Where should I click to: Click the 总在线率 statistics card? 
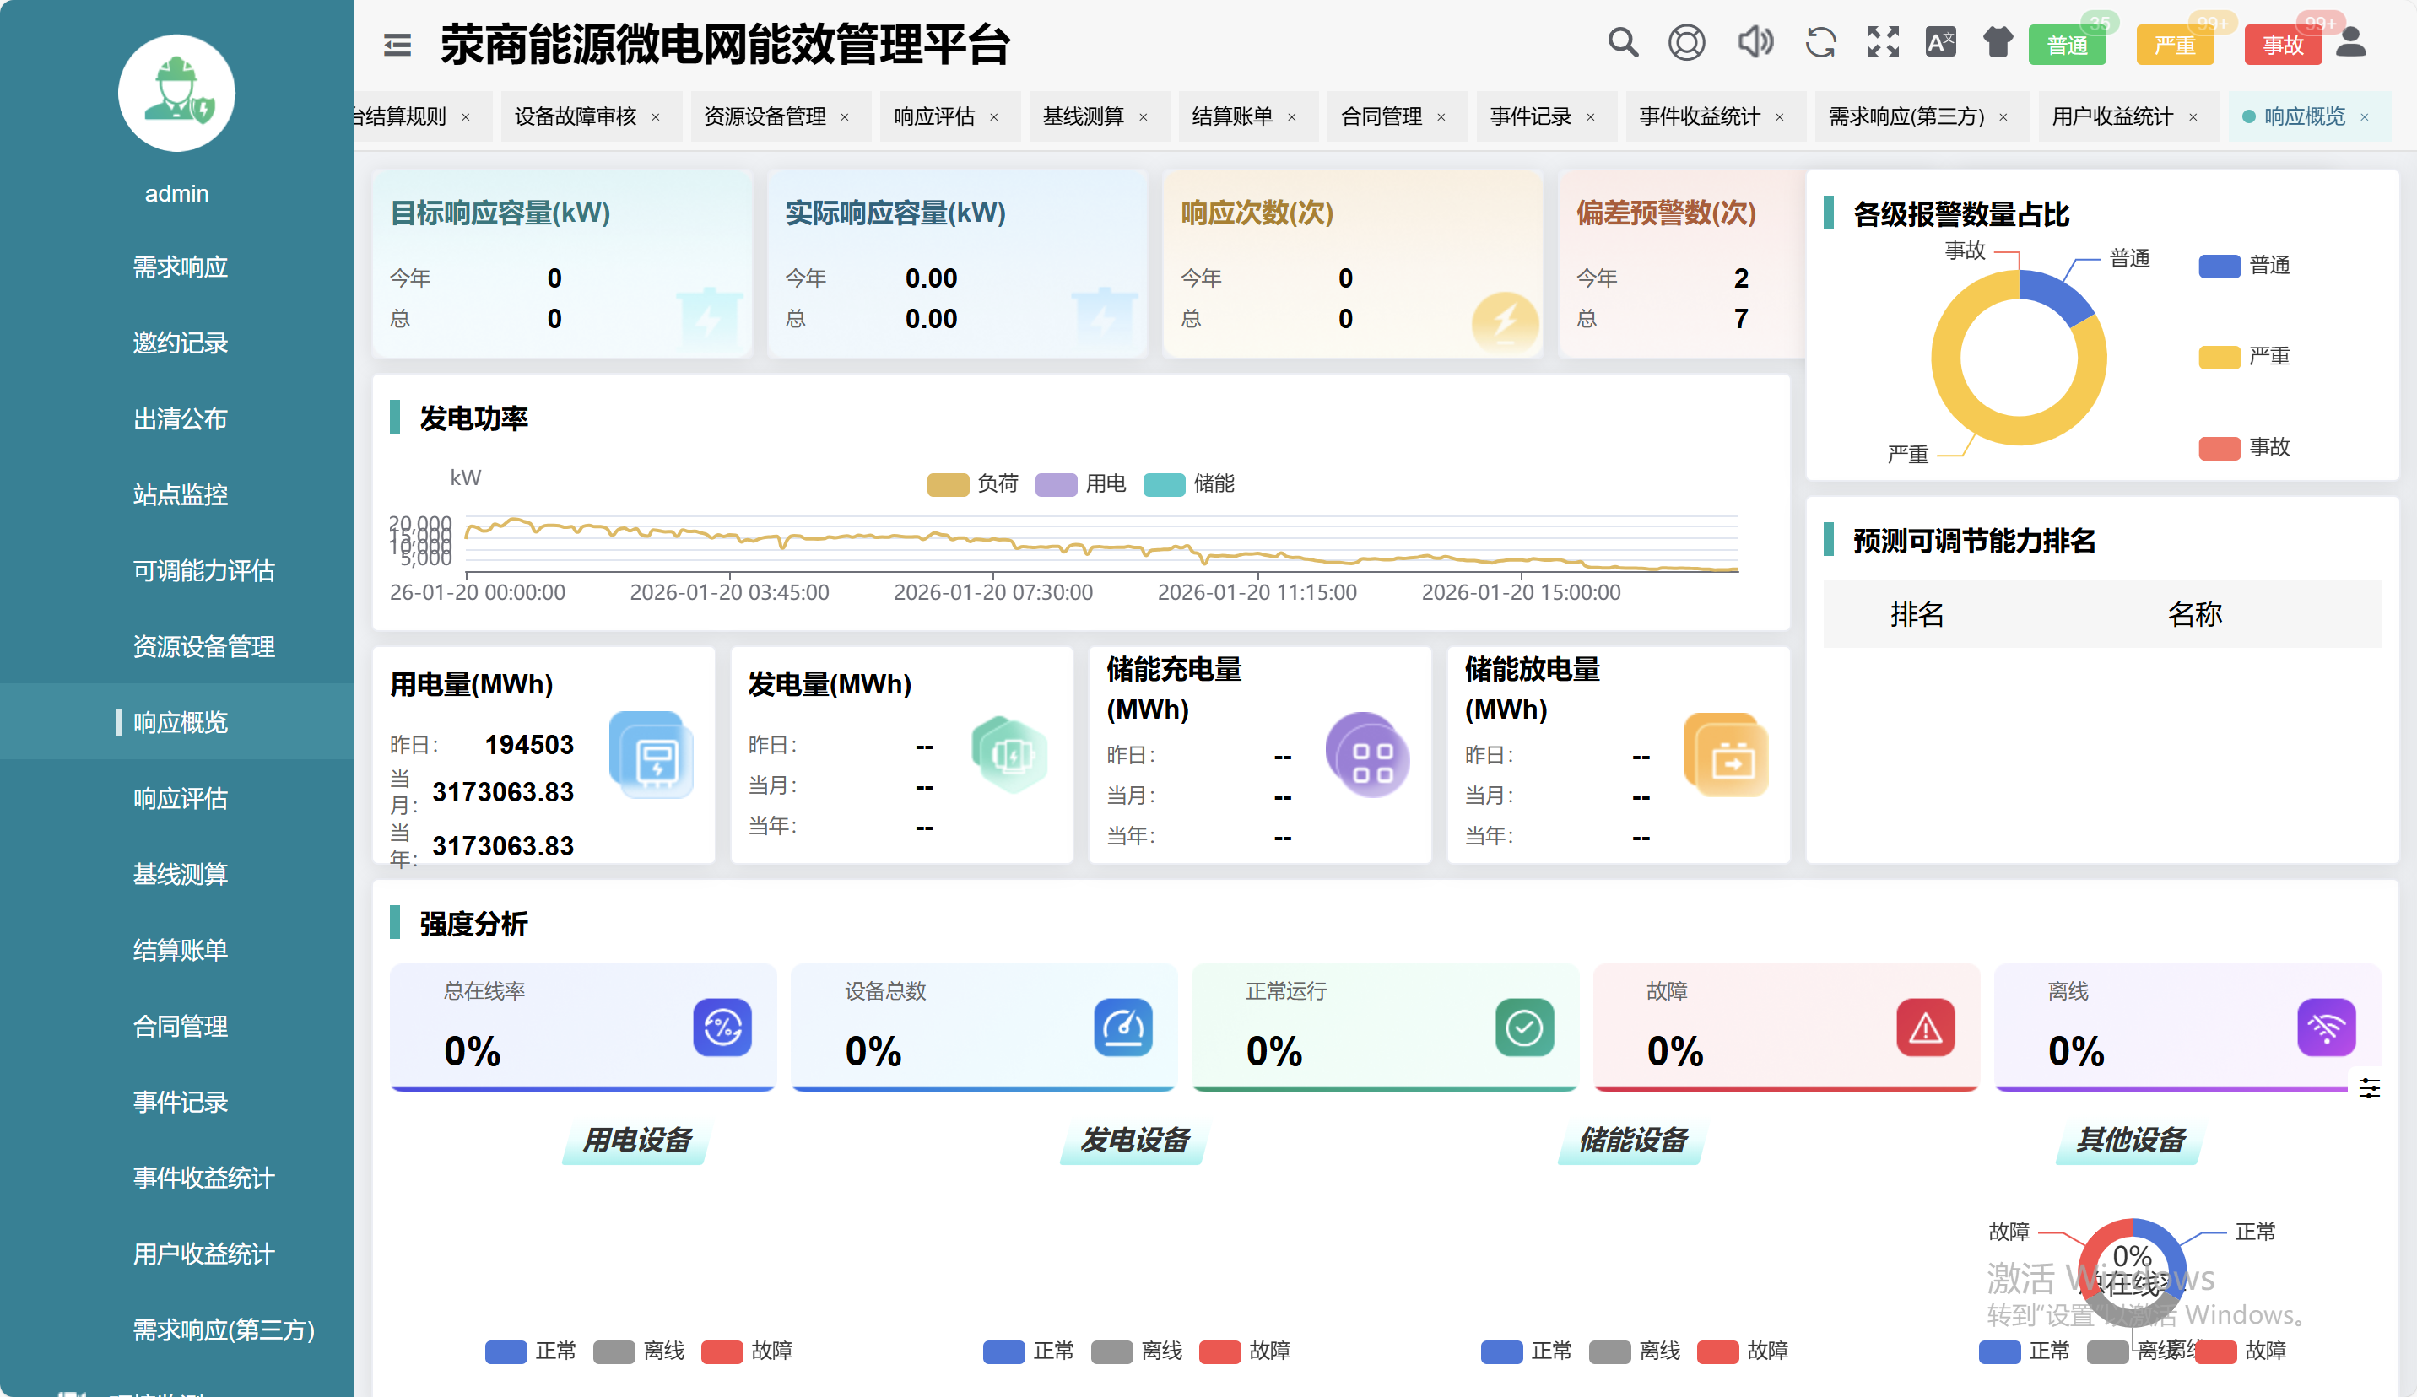582,1027
